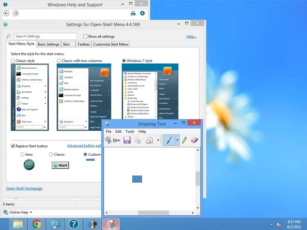Open File Explorer from the taskbar
Image resolution: width=307 pixels, height=230 pixels.
(18, 224)
